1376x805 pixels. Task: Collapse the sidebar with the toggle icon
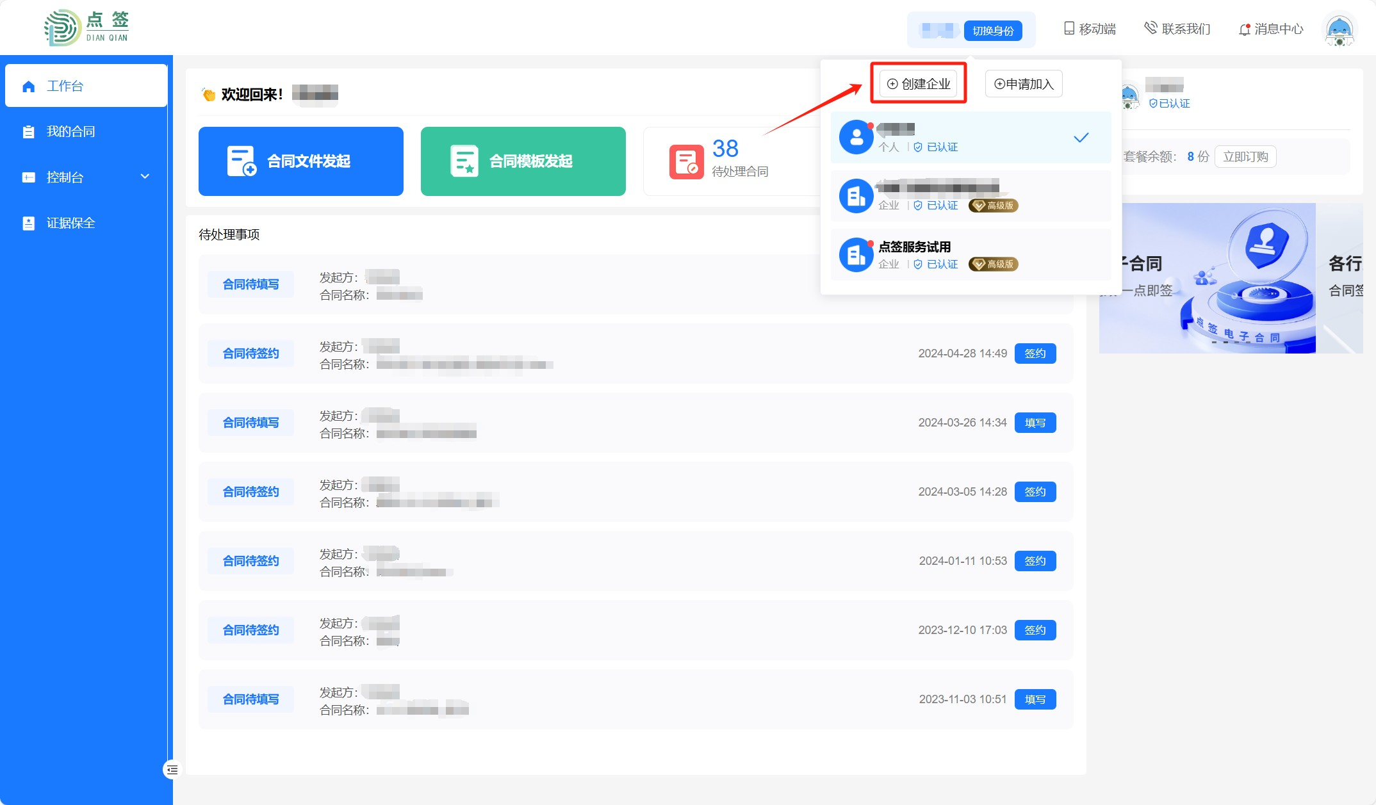(x=172, y=769)
